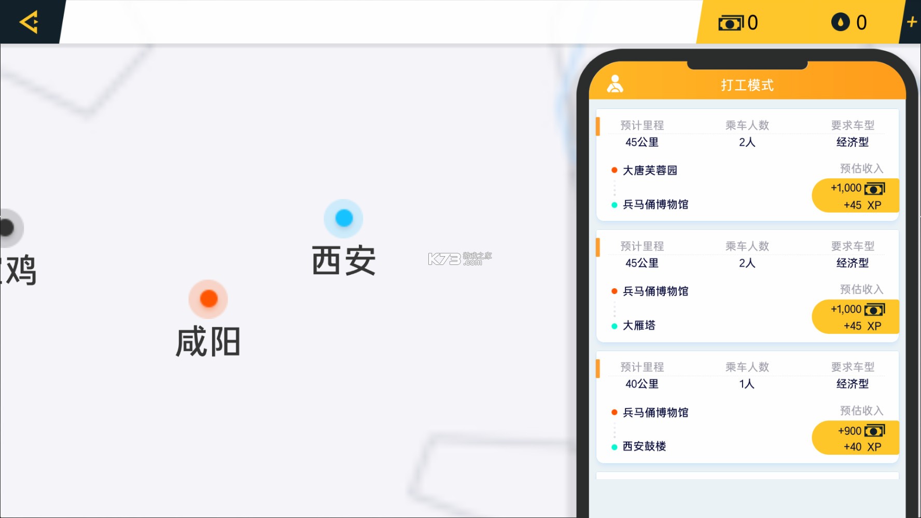Select pickup point 大唐芙蓉园 in first order
This screenshot has height=518, width=921.
click(650, 171)
